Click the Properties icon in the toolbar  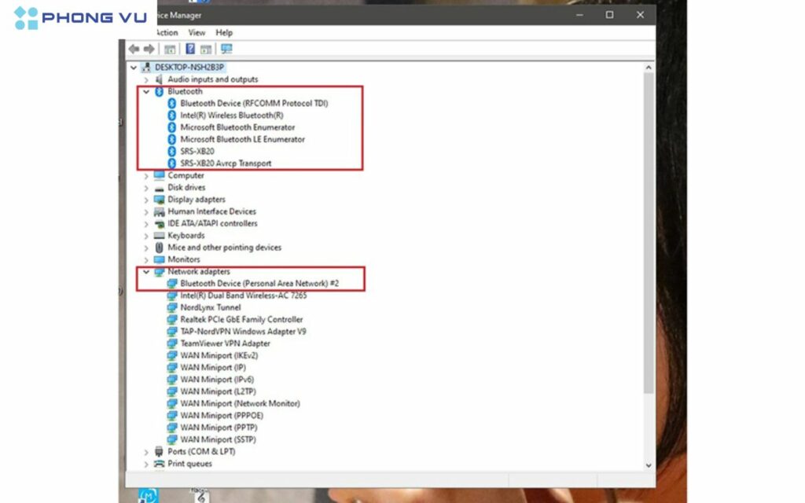(170, 49)
